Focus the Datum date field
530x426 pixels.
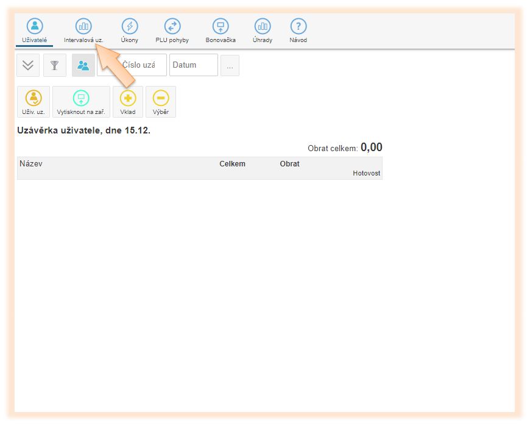(x=193, y=65)
